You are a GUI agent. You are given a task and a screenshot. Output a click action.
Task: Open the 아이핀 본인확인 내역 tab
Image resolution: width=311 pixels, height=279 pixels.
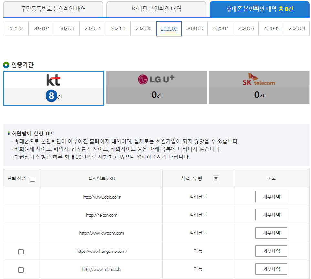[x=156, y=9]
